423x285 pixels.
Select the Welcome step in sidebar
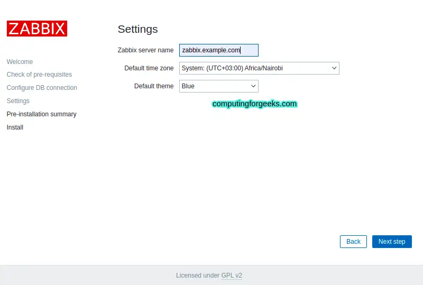(20, 62)
